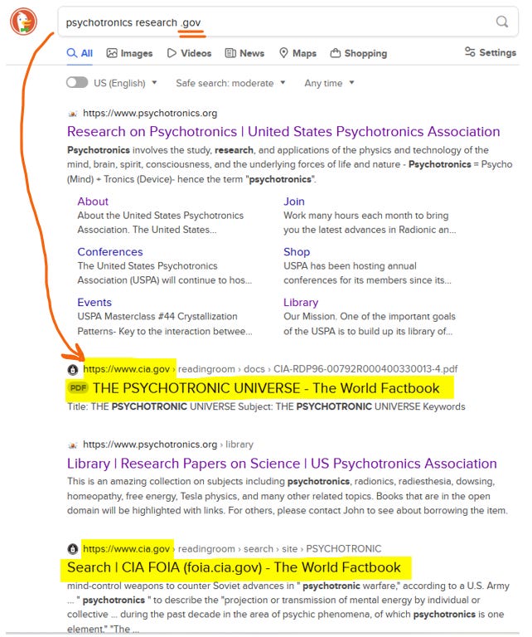Click snippet text 'Title: THE PSYCHOTRONIC UNIVERSE Subject'
Viewport: 532px width, 637px height.
172,406
